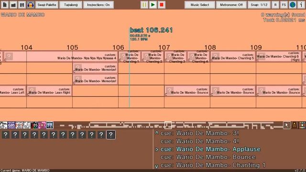Start playback with the green play button

pyautogui.click(x=153, y=5)
